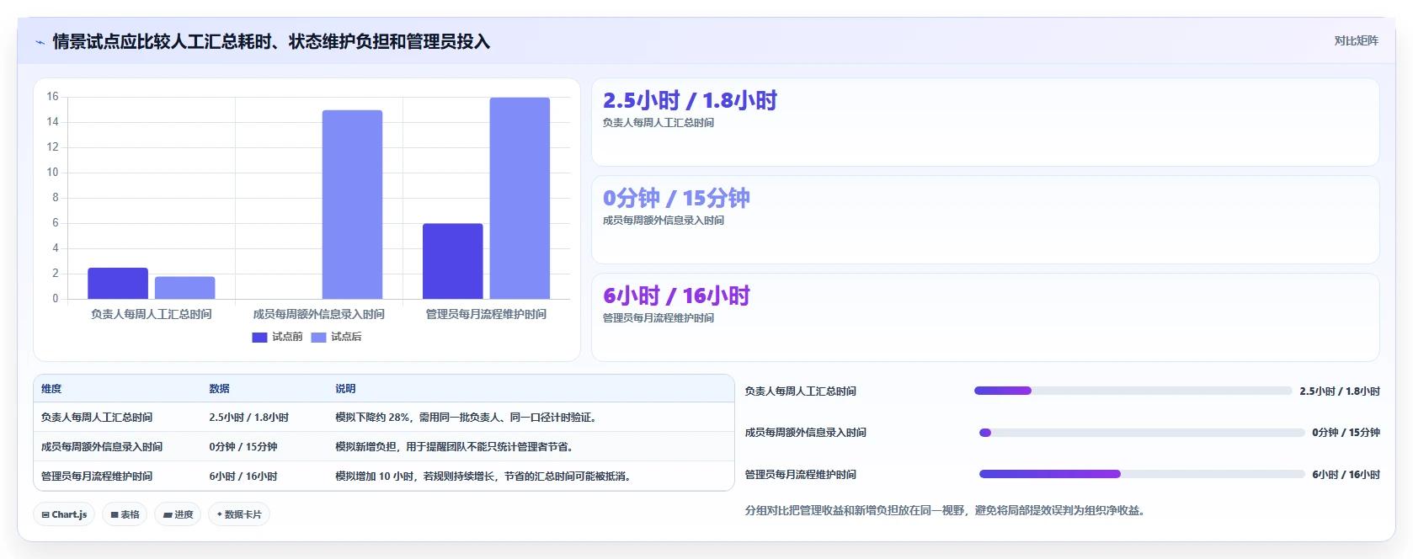
Task: Click the 试点后 bar for 负责人每周人工汇总时间
Action: (184, 288)
